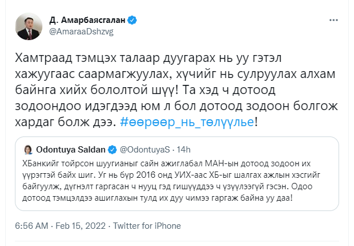Click quoted tweet's last line "дотоод тэмцэлдээ"
This screenshot has height=246, width=354.
[56, 198]
